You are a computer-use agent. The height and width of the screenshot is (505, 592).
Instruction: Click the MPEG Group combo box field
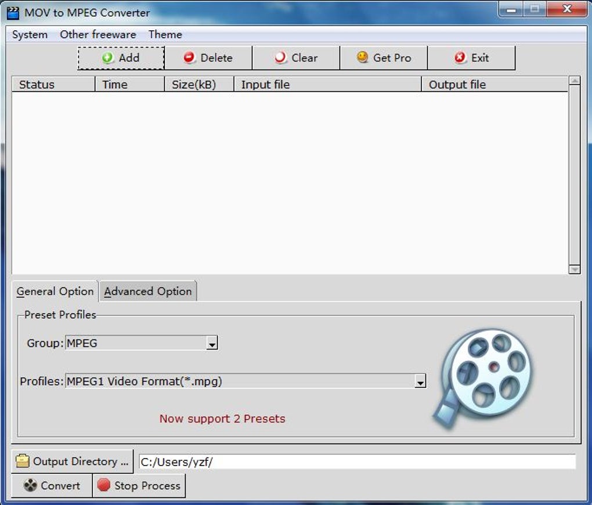(x=141, y=343)
